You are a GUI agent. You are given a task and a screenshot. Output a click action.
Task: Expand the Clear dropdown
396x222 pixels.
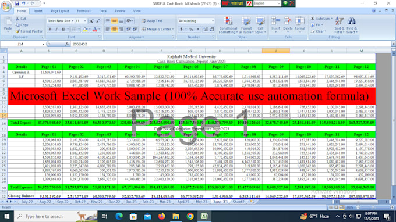click(x=326, y=31)
